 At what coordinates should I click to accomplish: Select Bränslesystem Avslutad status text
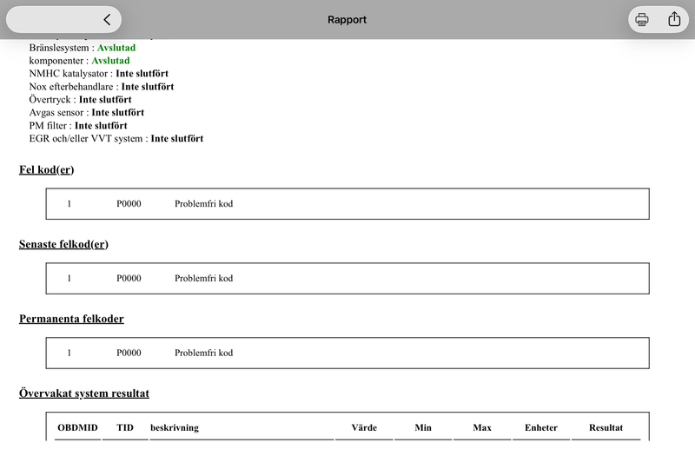(x=116, y=48)
